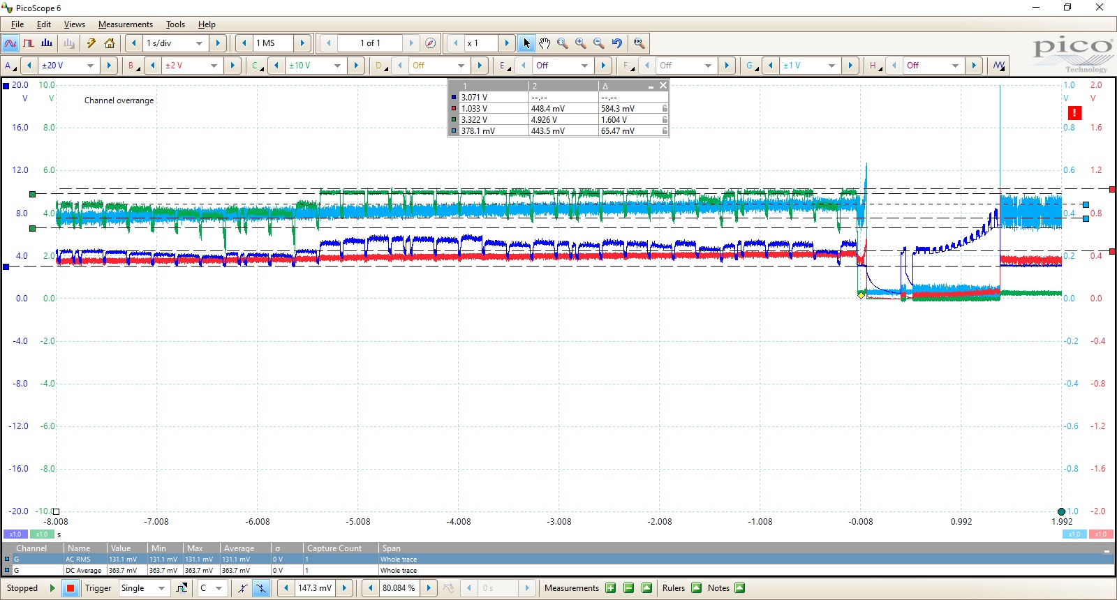Open the File menu

[17, 24]
